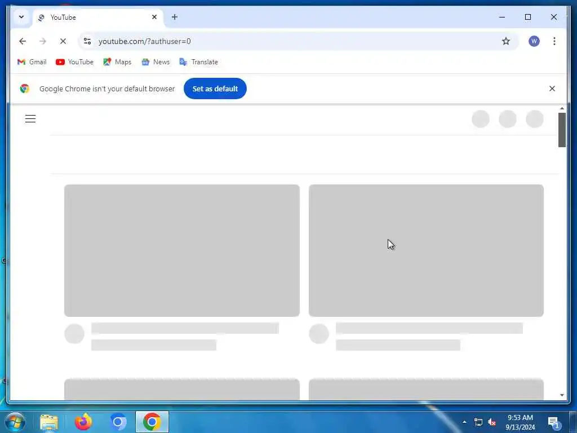Show hidden system tray icons
This screenshot has width=577, height=433.
coord(464,422)
